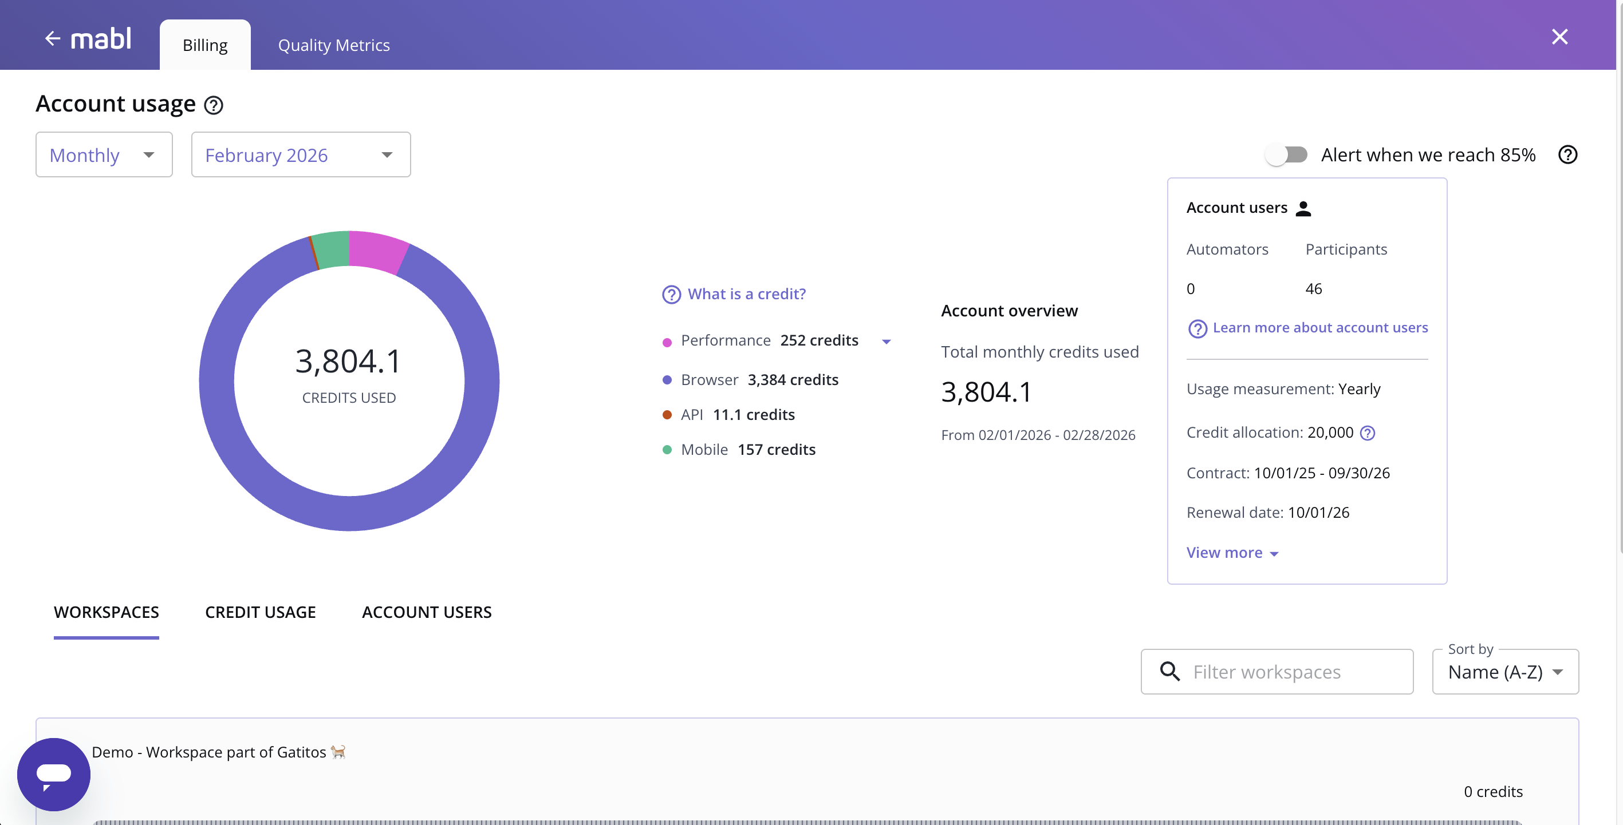Enable the alert when reaching 85%

tap(1286, 154)
